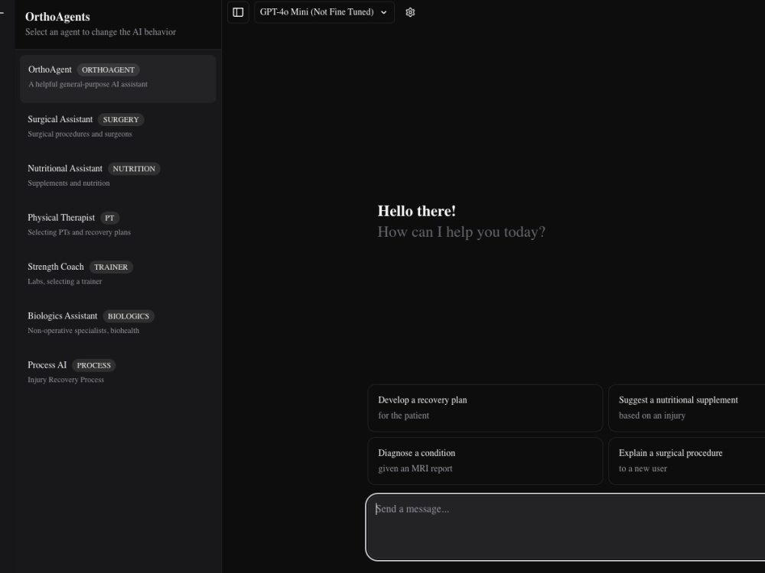Image resolution: width=765 pixels, height=573 pixels.
Task: Click the SURGERY badge tag
Action: point(121,119)
